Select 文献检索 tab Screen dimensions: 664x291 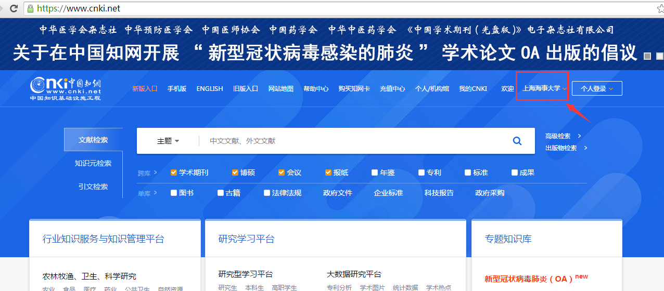93,140
